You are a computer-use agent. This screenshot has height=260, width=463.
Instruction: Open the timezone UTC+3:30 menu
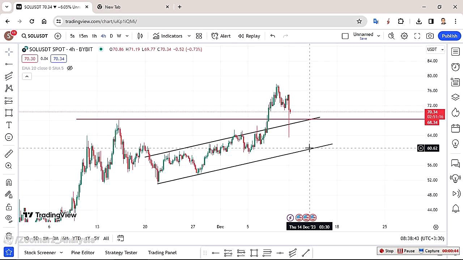422,238
